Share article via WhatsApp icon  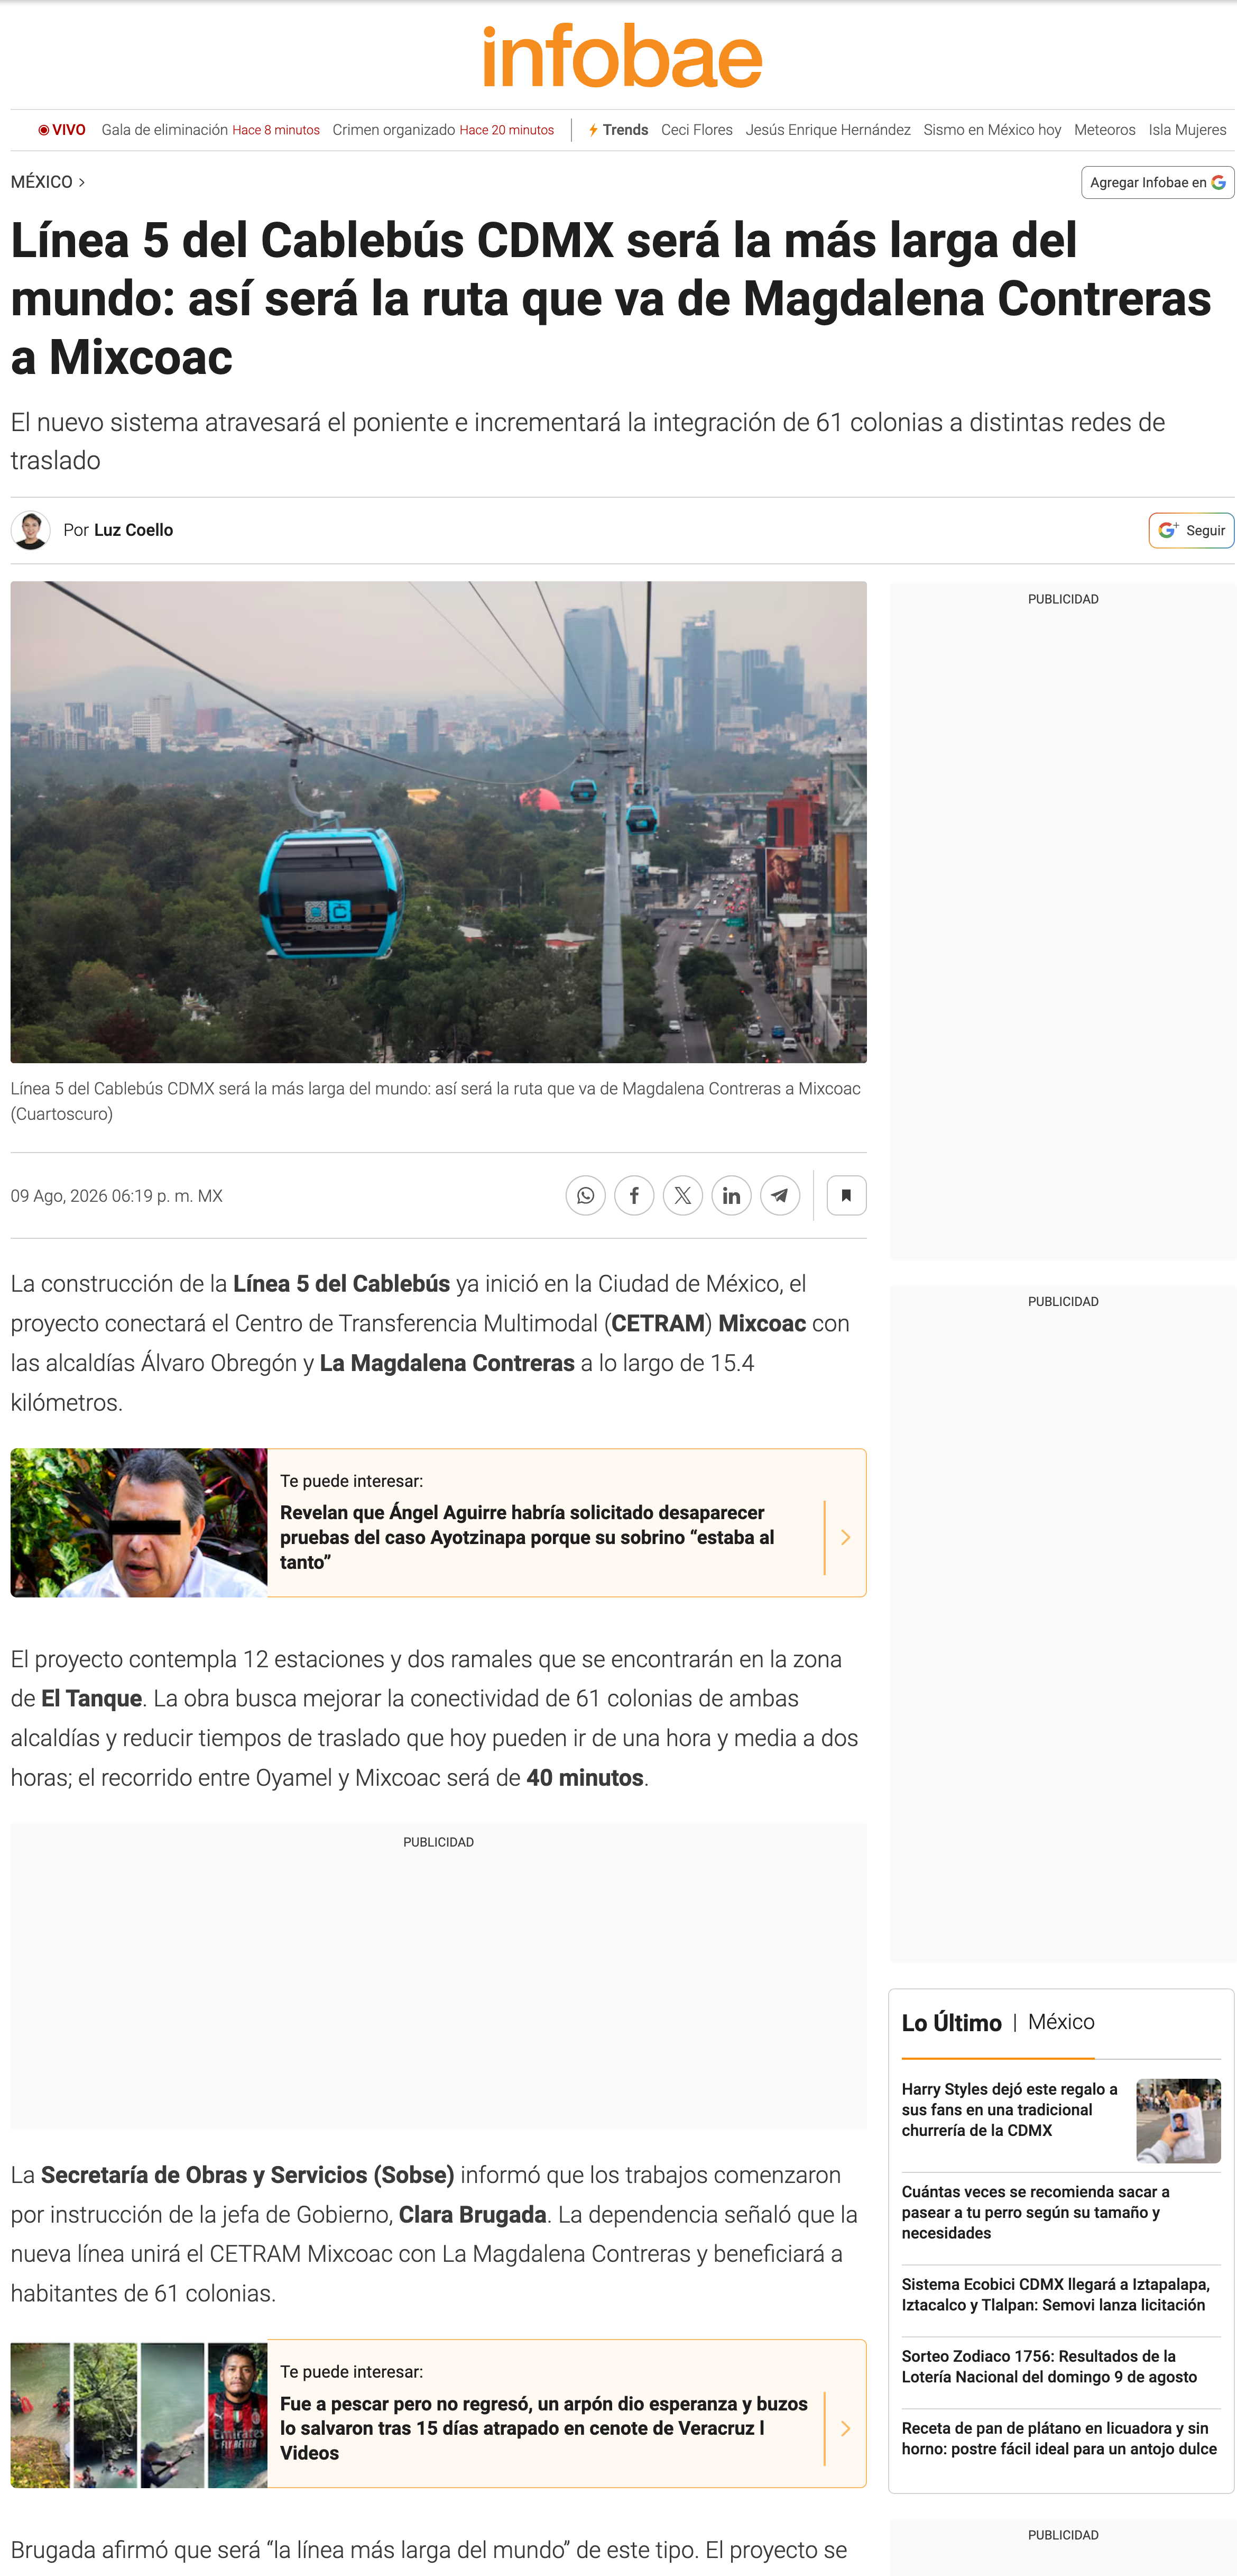click(586, 1195)
